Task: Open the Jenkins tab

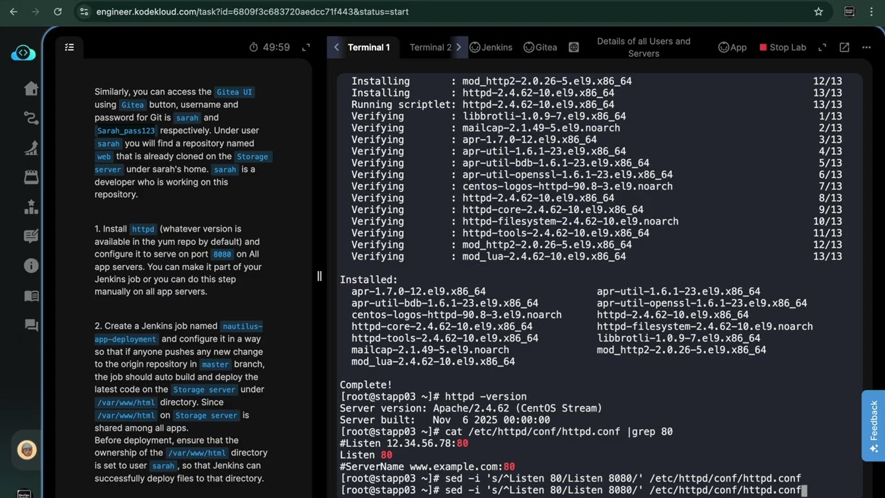Action: [491, 47]
